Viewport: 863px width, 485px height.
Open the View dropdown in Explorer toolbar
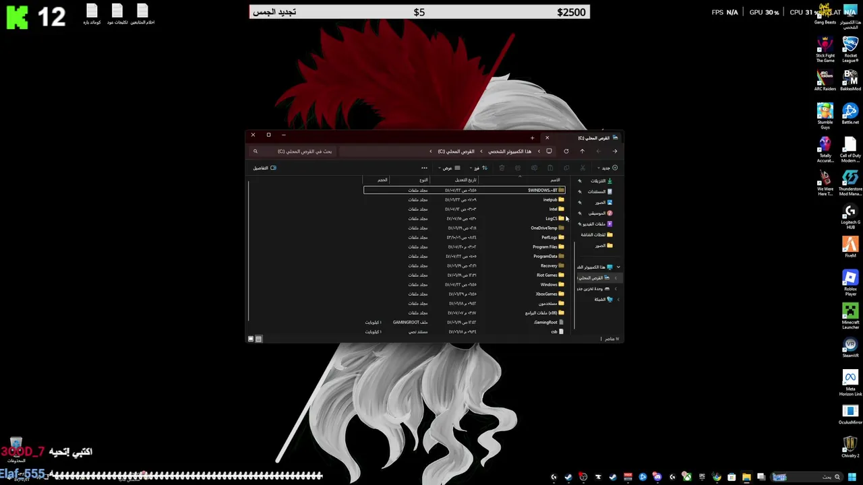click(x=450, y=168)
